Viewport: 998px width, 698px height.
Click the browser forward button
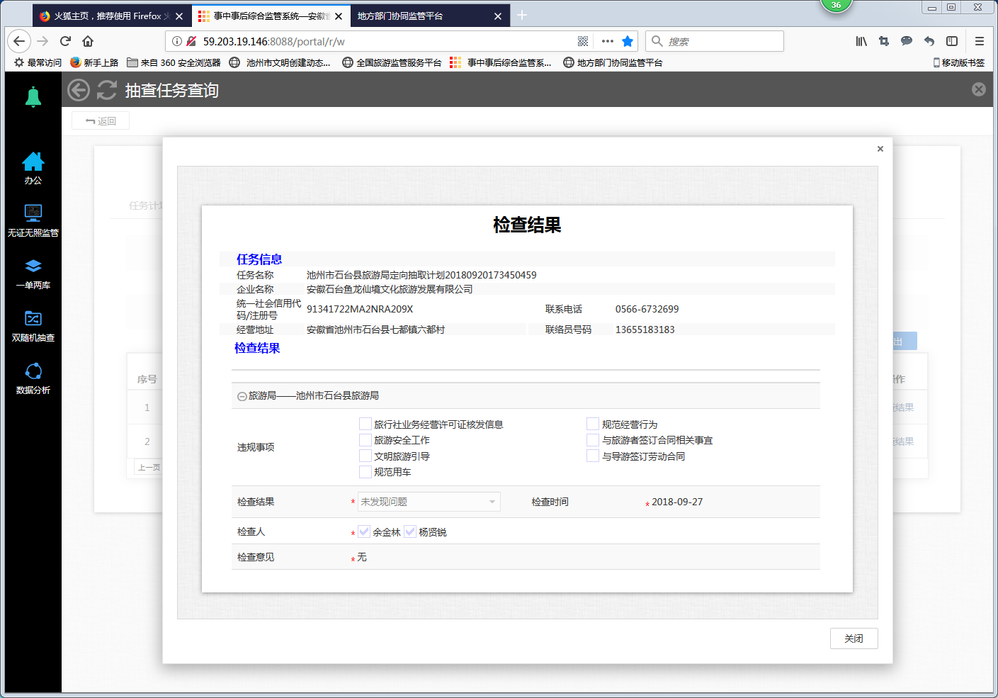[42, 41]
